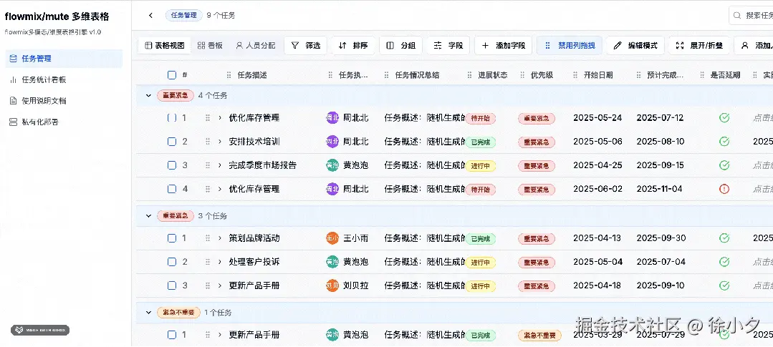Go back with the left chevron arrow
The width and height of the screenshot is (773, 347).
tap(151, 15)
